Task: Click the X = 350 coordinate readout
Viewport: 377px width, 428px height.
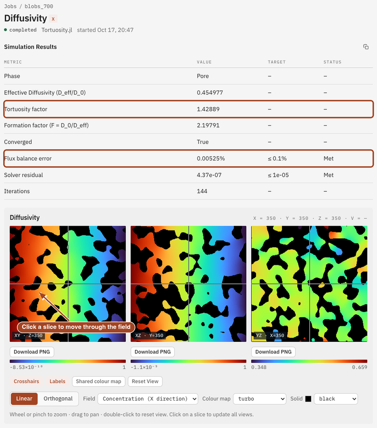Action: pyautogui.click(x=265, y=218)
